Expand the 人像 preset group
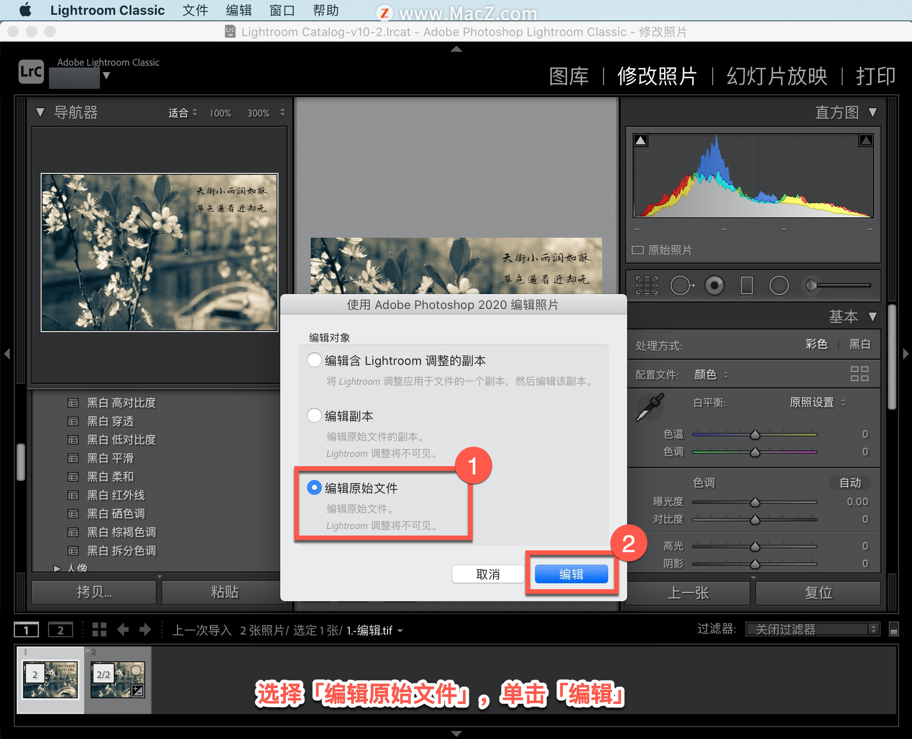 (x=57, y=568)
